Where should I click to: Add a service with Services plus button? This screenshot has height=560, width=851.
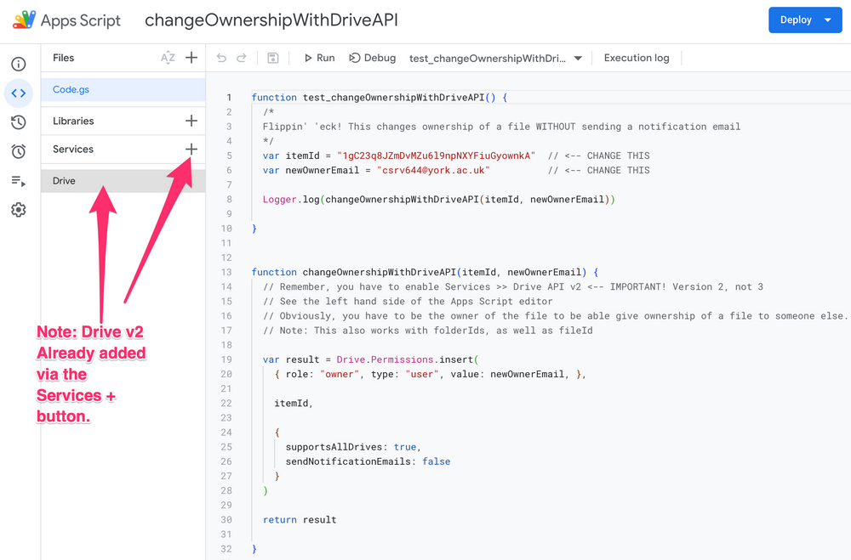[x=191, y=149]
